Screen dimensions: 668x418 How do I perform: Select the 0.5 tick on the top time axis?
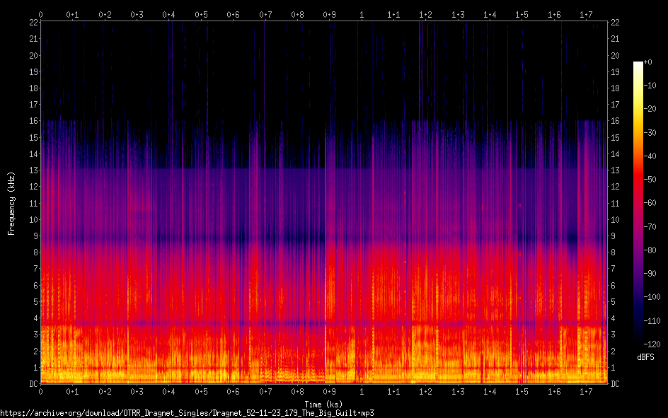pyautogui.click(x=201, y=14)
